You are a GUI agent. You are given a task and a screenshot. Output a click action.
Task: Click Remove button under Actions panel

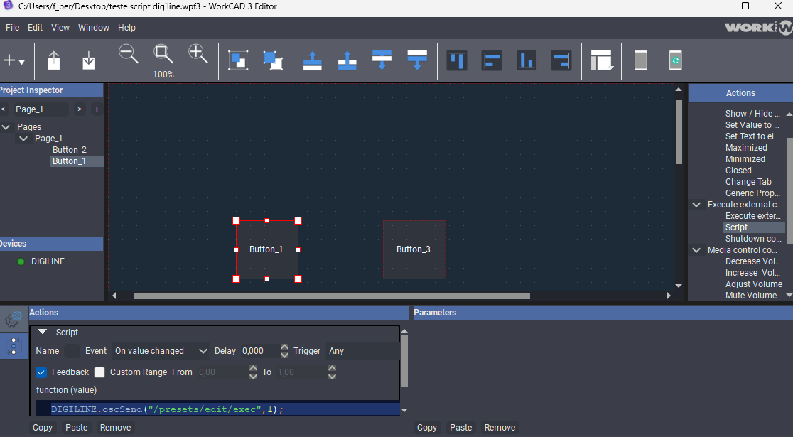pos(115,427)
